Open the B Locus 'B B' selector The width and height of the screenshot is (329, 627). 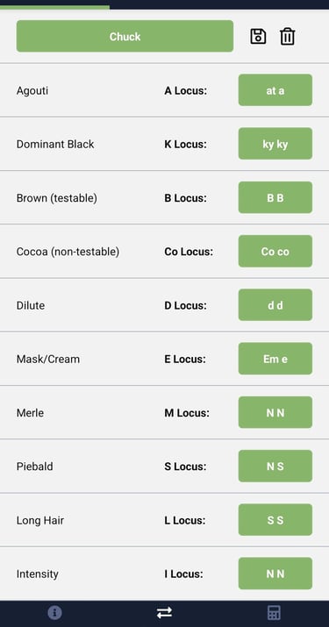(275, 197)
